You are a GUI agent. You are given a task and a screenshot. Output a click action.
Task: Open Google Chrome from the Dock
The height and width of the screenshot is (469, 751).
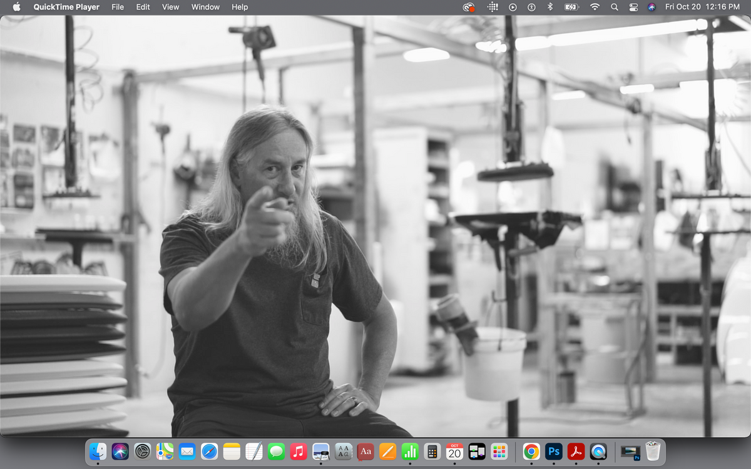[531, 451]
